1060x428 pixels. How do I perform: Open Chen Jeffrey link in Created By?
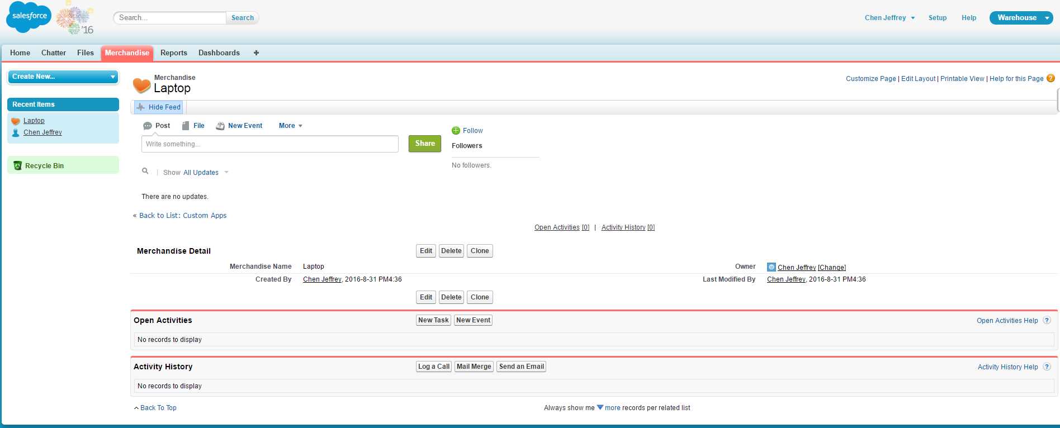[322, 279]
